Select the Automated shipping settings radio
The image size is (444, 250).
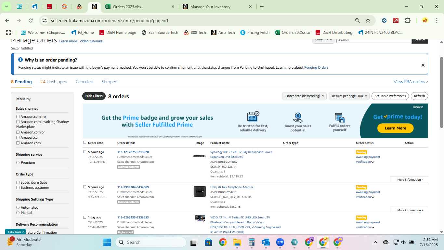[x=18, y=207]
